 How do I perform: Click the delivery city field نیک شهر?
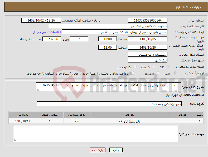148,60
